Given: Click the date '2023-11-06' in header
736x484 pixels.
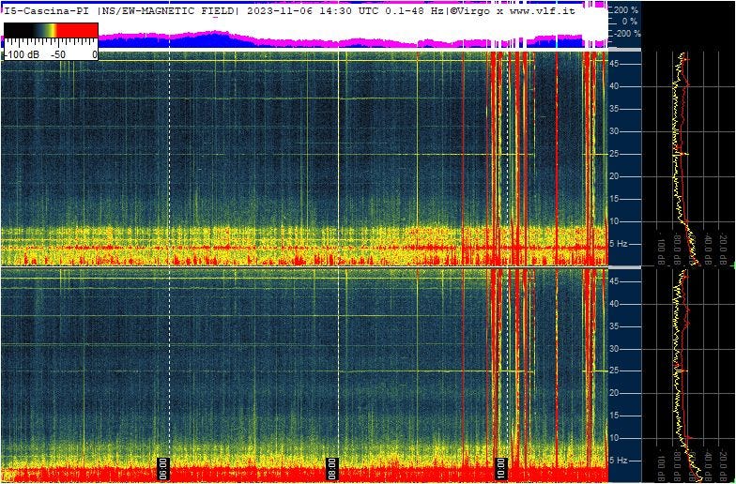Looking at the screenshot, I should pos(280,11).
